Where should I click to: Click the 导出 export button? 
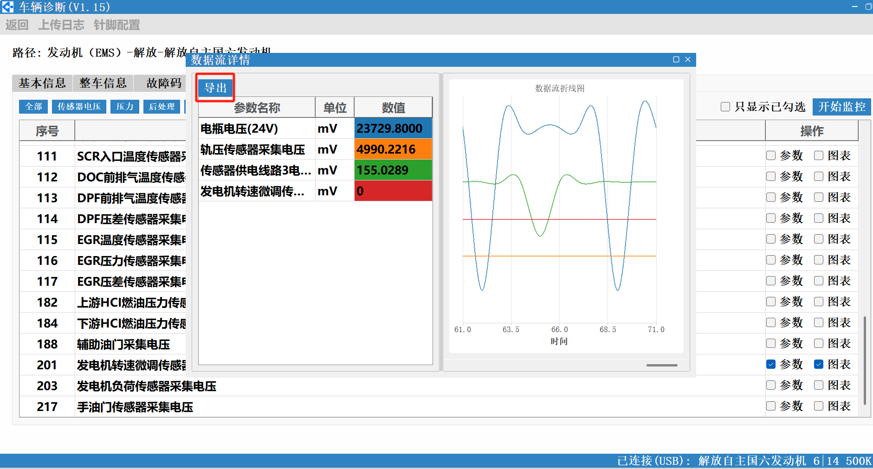[215, 88]
